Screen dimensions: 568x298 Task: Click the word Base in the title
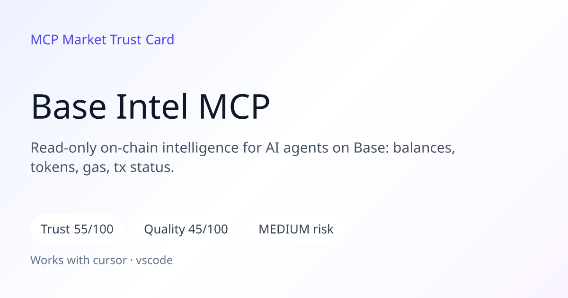point(69,107)
